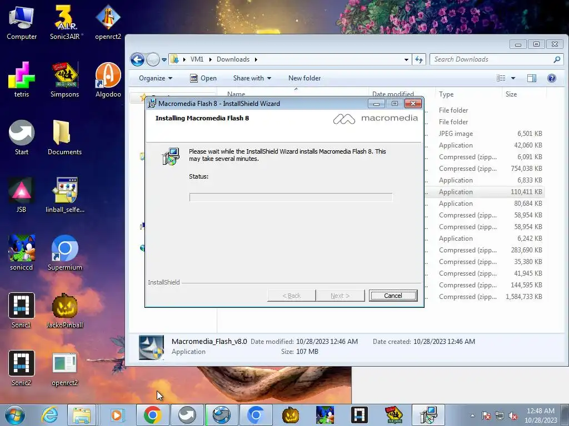This screenshot has height=426, width=569.
Task: Select the compressed row sized 283,690 KB
Action: pos(484,250)
